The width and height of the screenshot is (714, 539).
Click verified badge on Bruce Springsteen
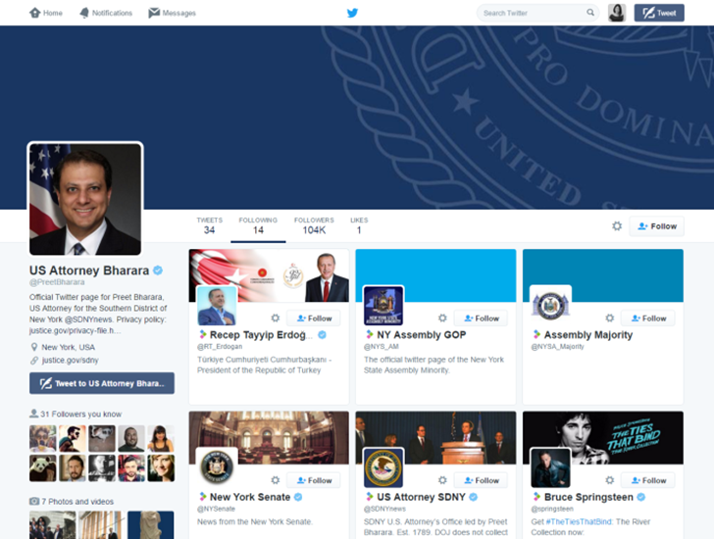pyautogui.click(x=640, y=497)
